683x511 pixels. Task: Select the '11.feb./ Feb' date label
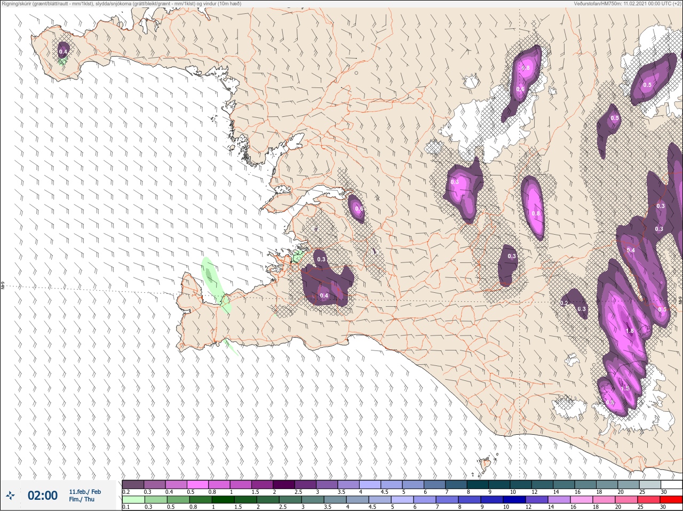pos(85,492)
